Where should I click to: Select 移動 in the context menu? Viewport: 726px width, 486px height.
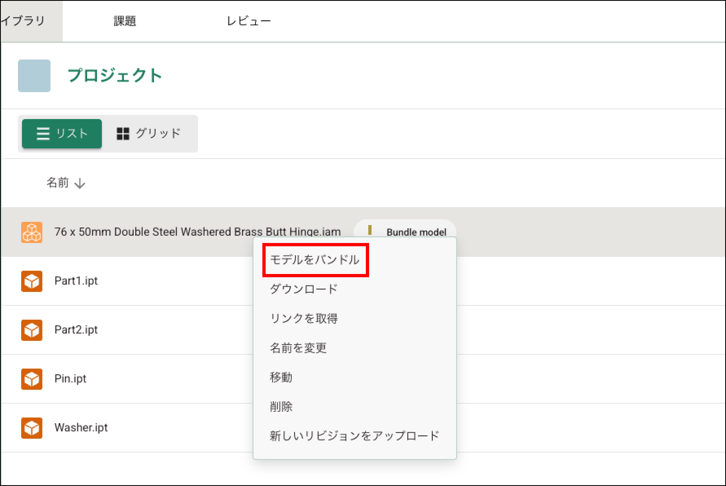click(281, 377)
